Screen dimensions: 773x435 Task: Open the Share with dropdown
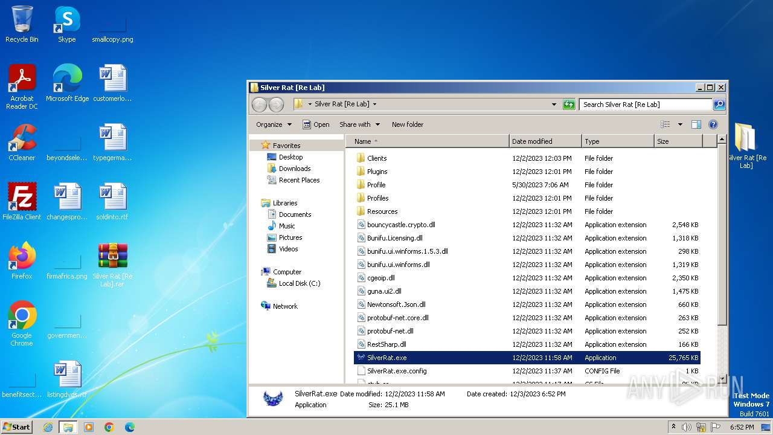click(359, 124)
